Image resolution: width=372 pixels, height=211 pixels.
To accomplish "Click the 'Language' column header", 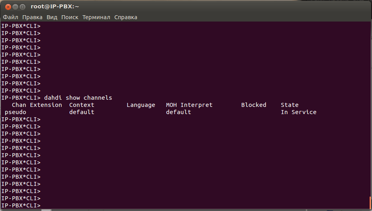I will (141, 105).
